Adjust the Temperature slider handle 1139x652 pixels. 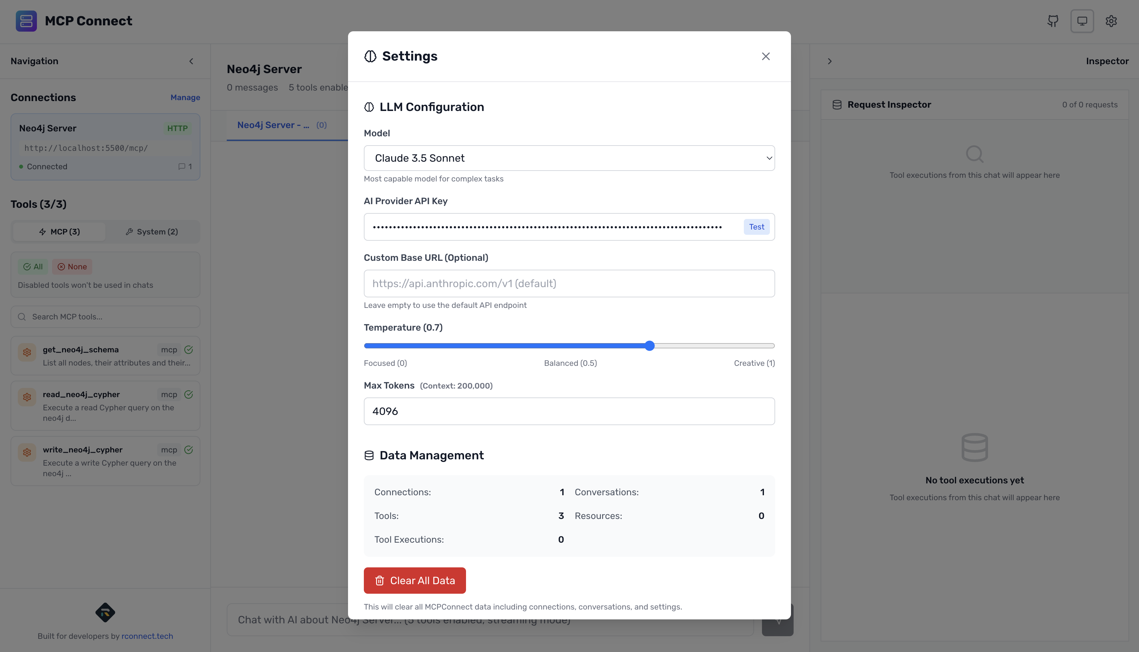click(650, 346)
